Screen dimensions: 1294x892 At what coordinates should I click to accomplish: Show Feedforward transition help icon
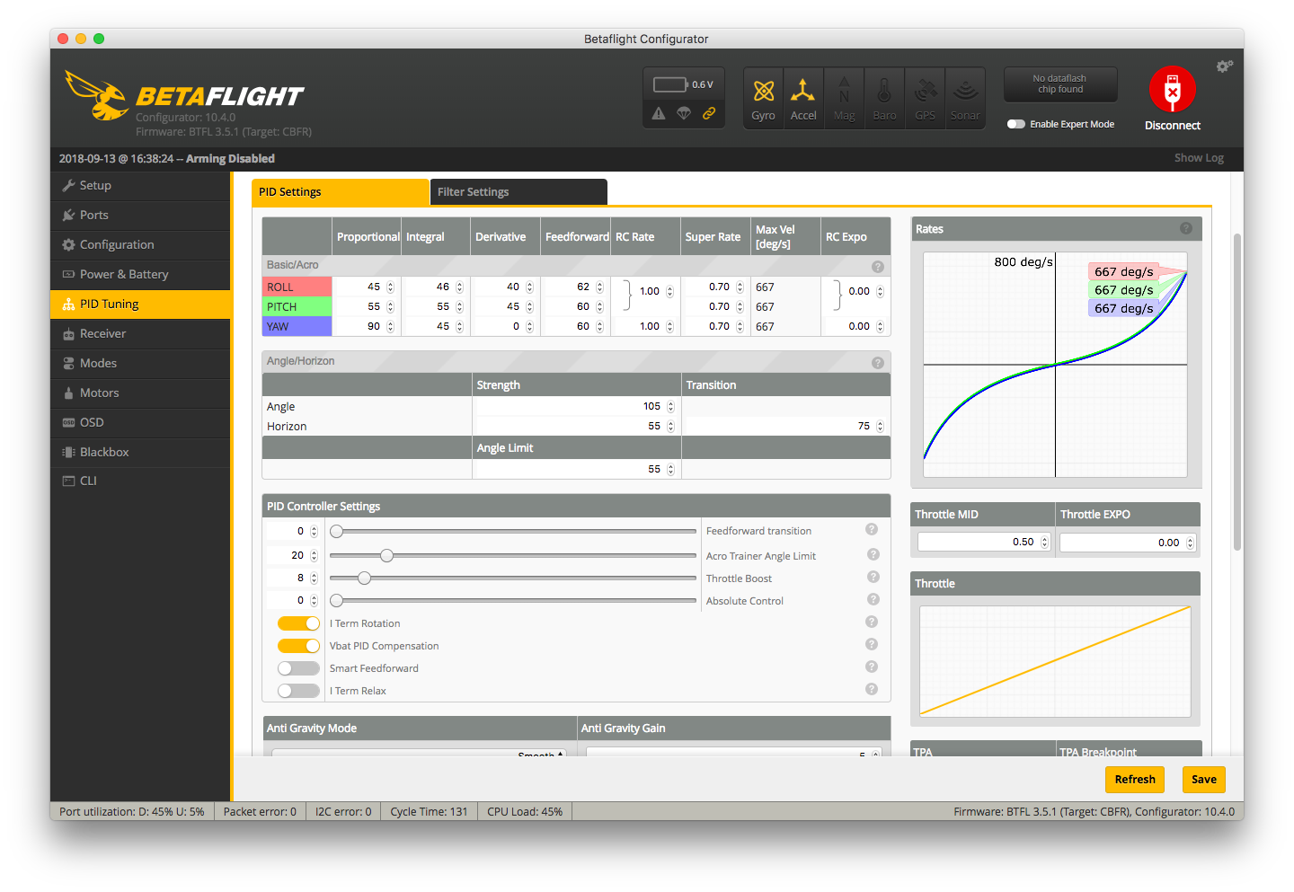872,529
